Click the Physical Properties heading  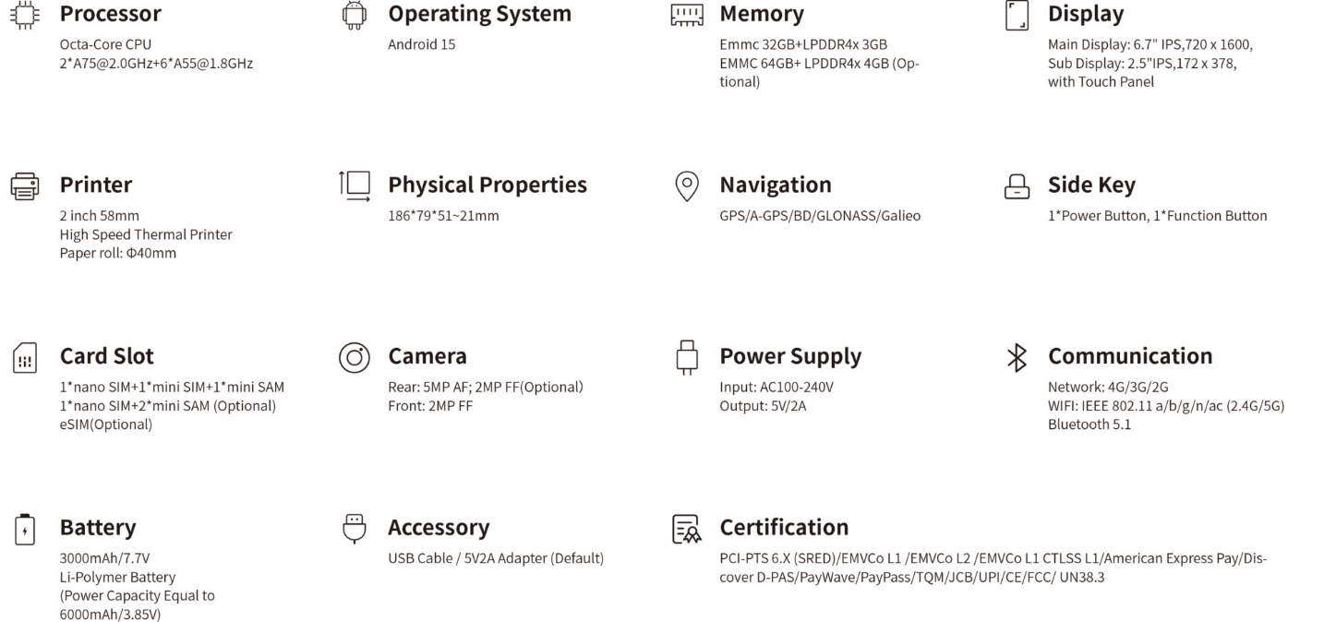point(487,185)
